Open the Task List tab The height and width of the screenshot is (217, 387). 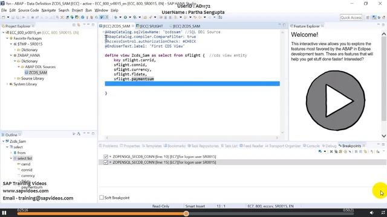[229, 146]
